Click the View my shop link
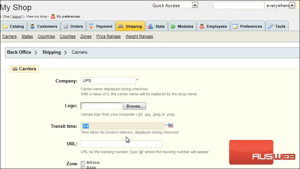 (x=37, y=17)
